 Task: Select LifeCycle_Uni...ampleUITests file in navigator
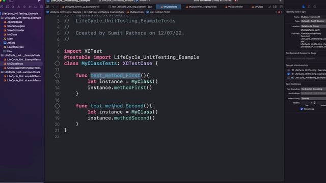point(24,76)
